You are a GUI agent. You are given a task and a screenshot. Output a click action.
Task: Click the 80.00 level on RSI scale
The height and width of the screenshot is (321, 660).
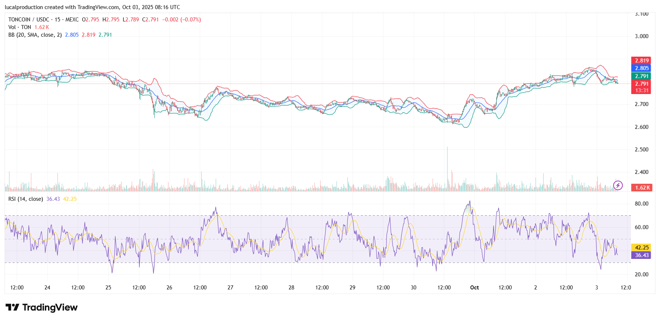641,204
